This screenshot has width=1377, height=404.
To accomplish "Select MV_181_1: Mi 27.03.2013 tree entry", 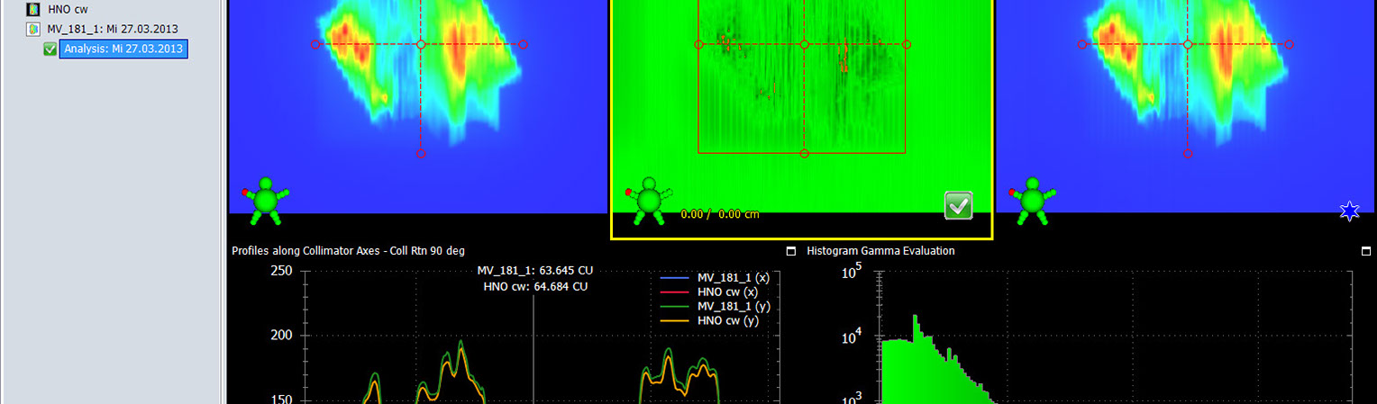I will (x=113, y=29).
